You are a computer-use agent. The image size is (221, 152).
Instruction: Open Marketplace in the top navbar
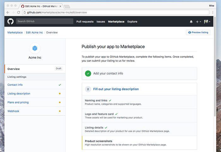tap(116, 21)
